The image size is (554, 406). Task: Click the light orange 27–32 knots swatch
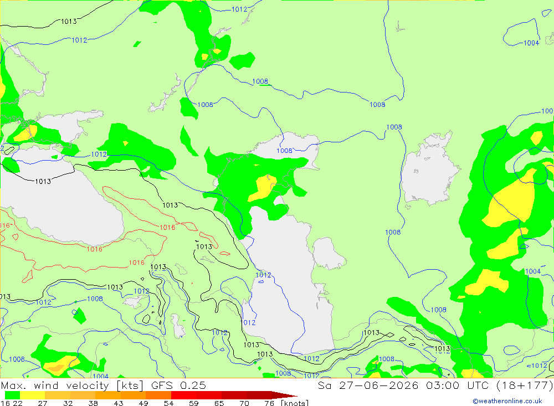[x=58, y=395]
